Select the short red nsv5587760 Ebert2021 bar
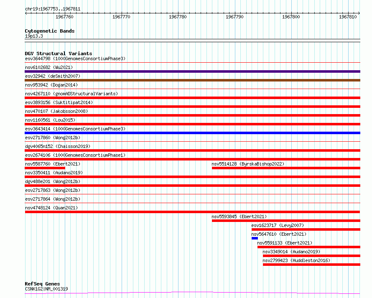372x298 pixels. [45, 168]
